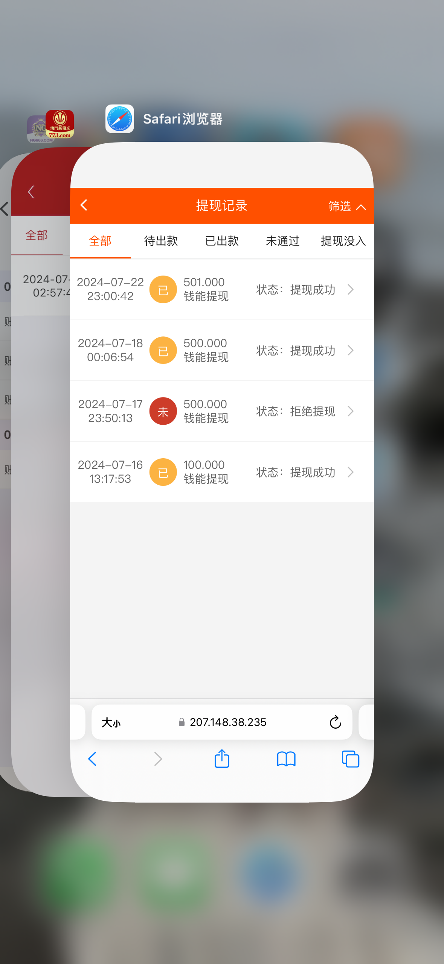This screenshot has width=444, height=964.
Task: Click the 207.148.38.235 address field
Action: [x=228, y=722]
